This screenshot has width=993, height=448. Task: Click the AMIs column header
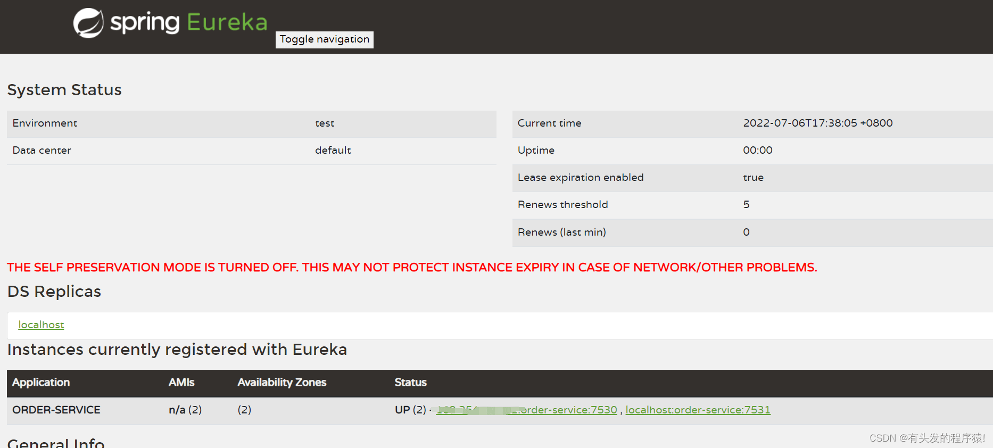click(x=181, y=382)
